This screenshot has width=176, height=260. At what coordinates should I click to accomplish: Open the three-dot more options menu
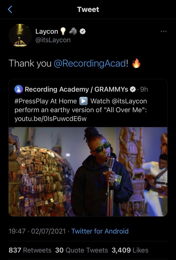click(x=163, y=31)
